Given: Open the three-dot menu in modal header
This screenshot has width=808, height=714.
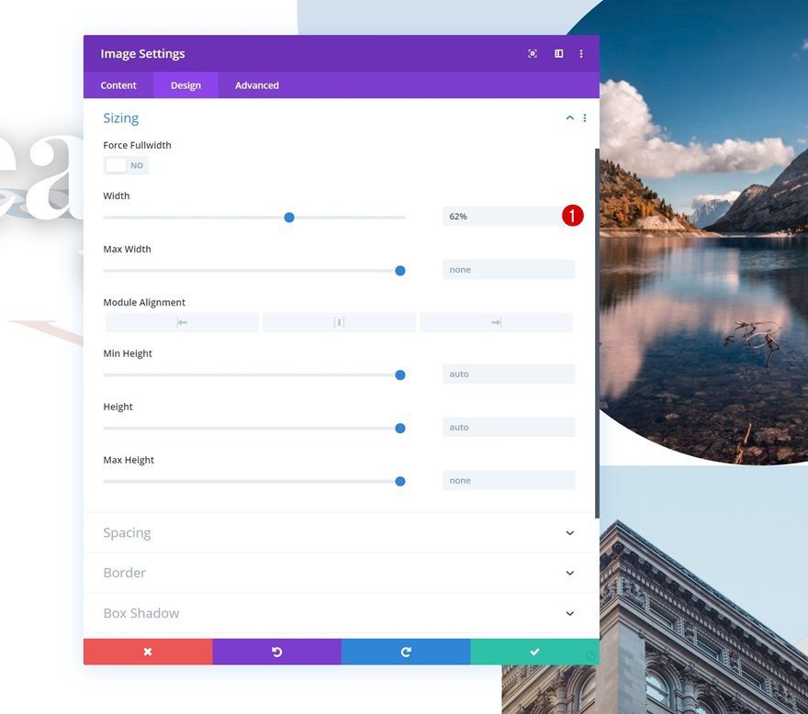Looking at the screenshot, I should pyautogui.click(x=581, y=54).
